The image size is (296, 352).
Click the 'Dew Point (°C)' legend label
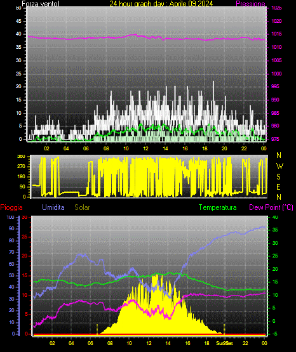[x=271, y=207]
